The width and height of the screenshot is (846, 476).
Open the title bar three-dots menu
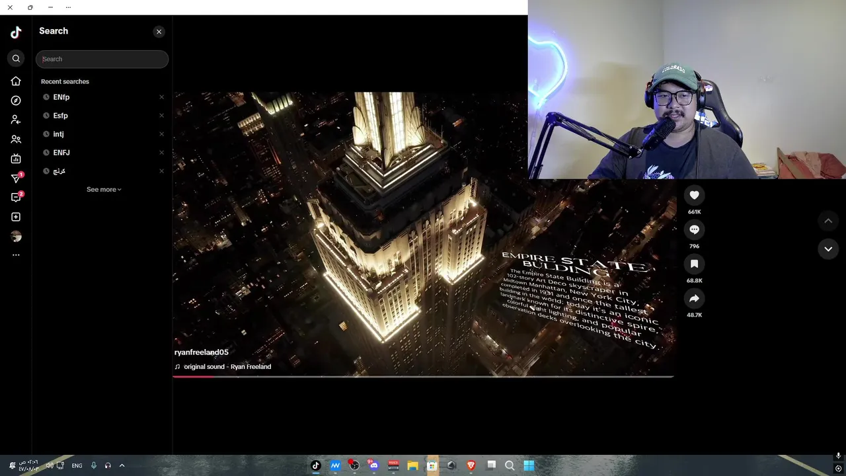coord(69,7)
